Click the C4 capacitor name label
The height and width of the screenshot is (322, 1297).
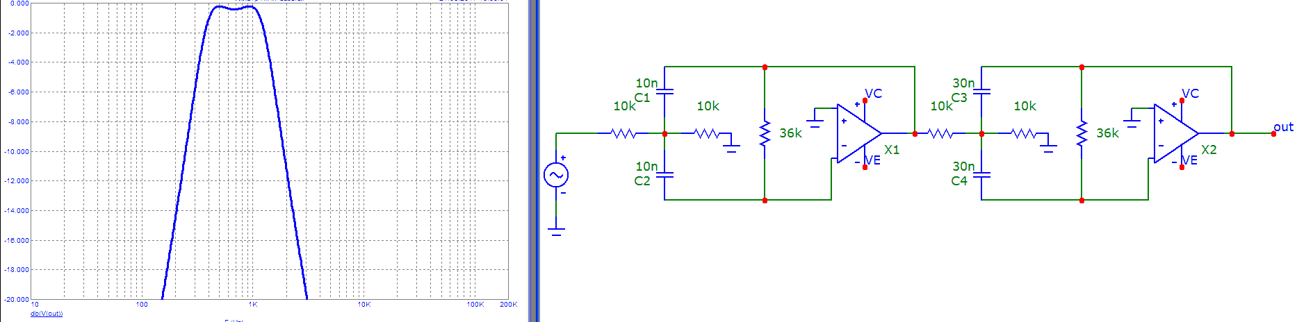point(959,180)
